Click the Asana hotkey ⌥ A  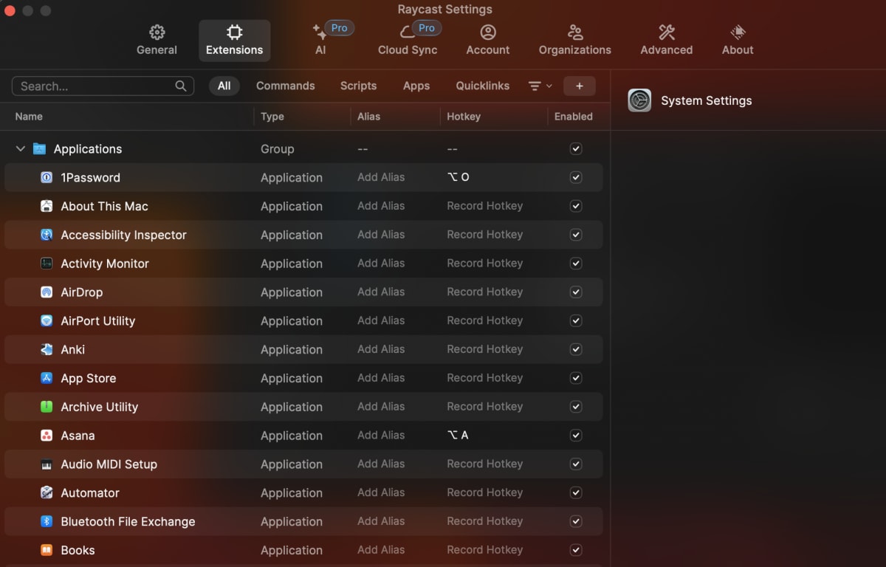pos(458,436)
